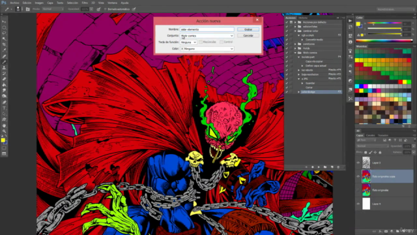Open the Paragraph panel icon in dock
The height and width of the screenshot is (235, 417).
point(351,72)
